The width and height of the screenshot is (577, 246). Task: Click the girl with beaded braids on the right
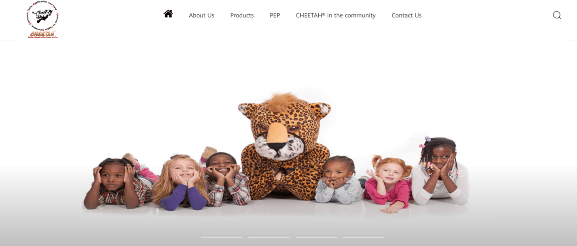[440, 171]
